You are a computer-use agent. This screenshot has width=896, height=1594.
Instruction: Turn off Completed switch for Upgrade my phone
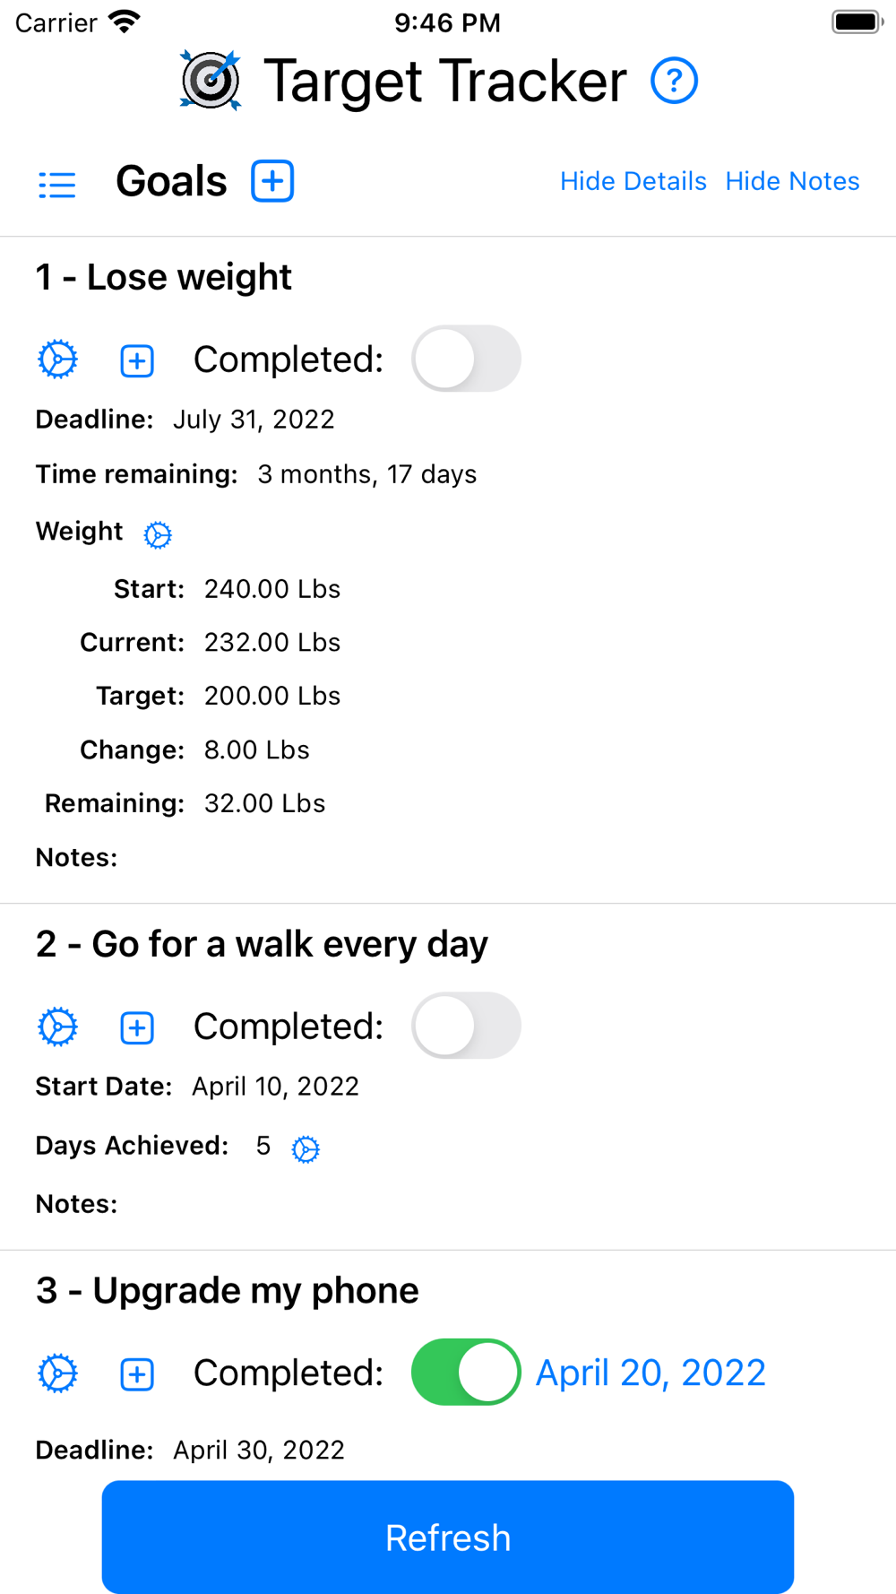coord(466,1373)
